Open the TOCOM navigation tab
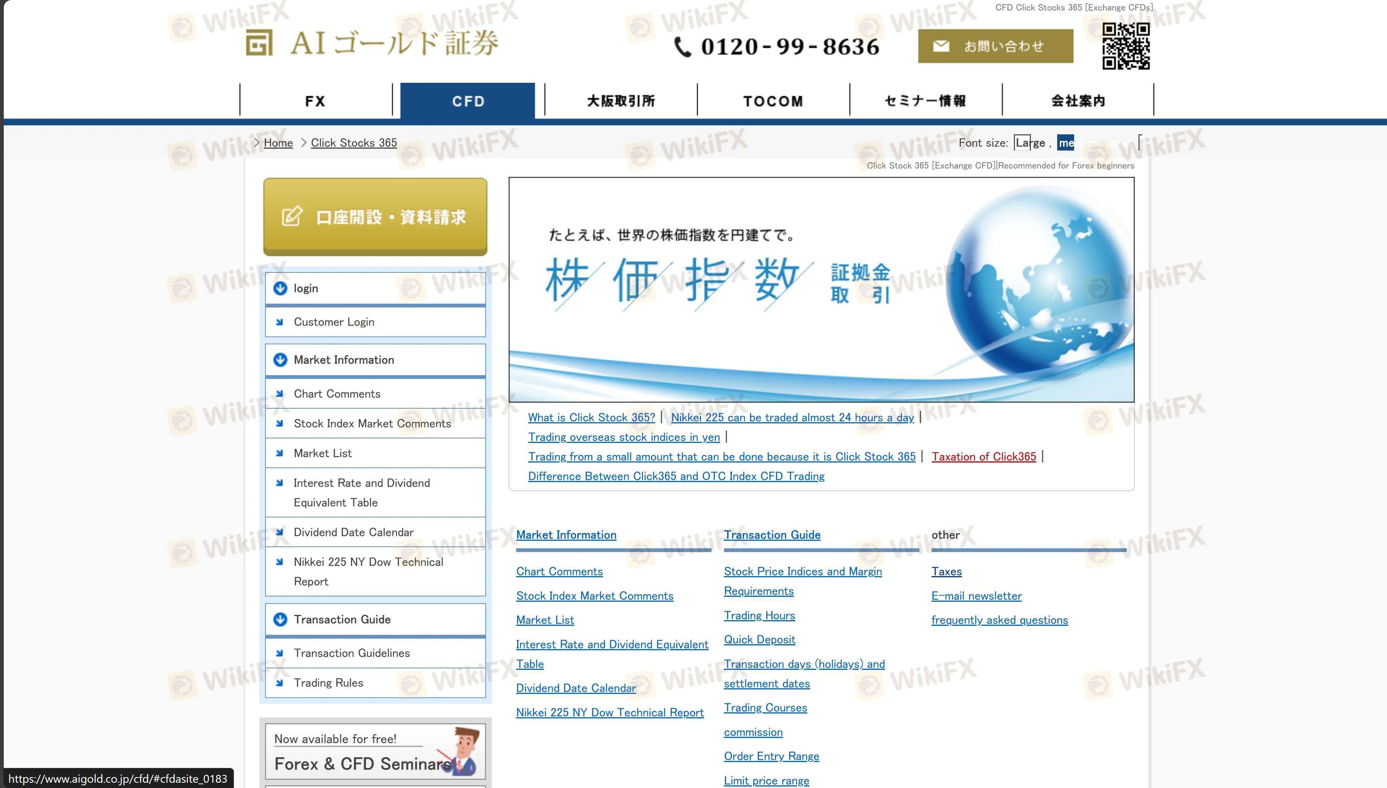1387x788 pixels. point(773,101)
